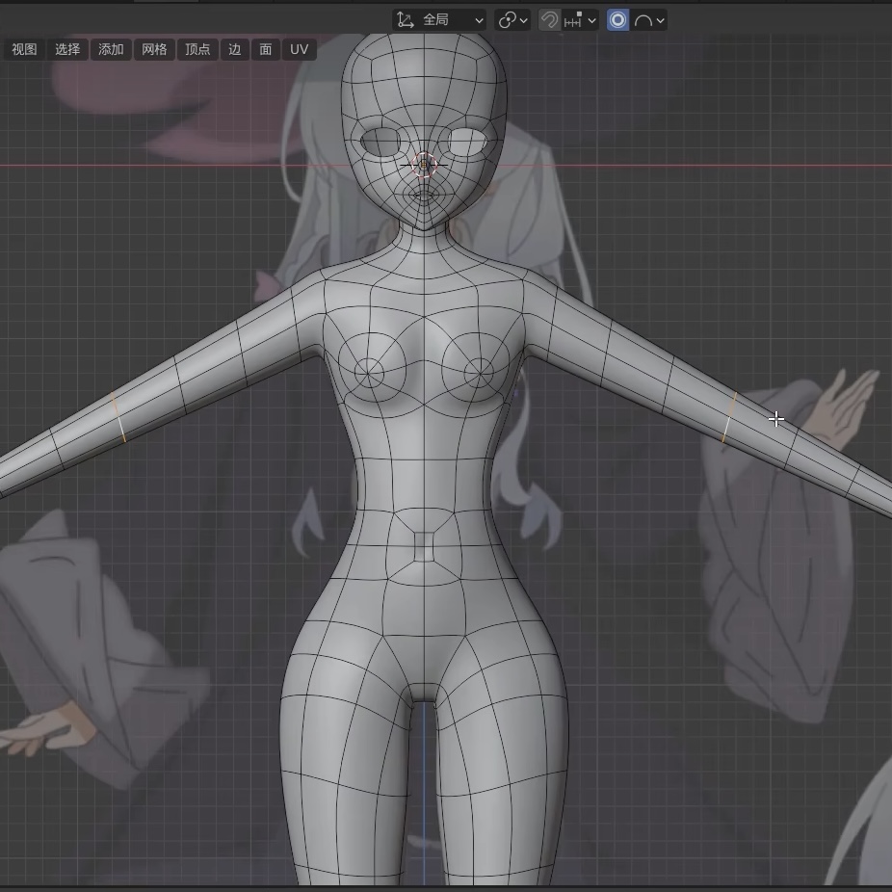Open the transform pivot point dropdown
Image resolution: width=892 pixels, height=892 pixels.
point(512,20)
